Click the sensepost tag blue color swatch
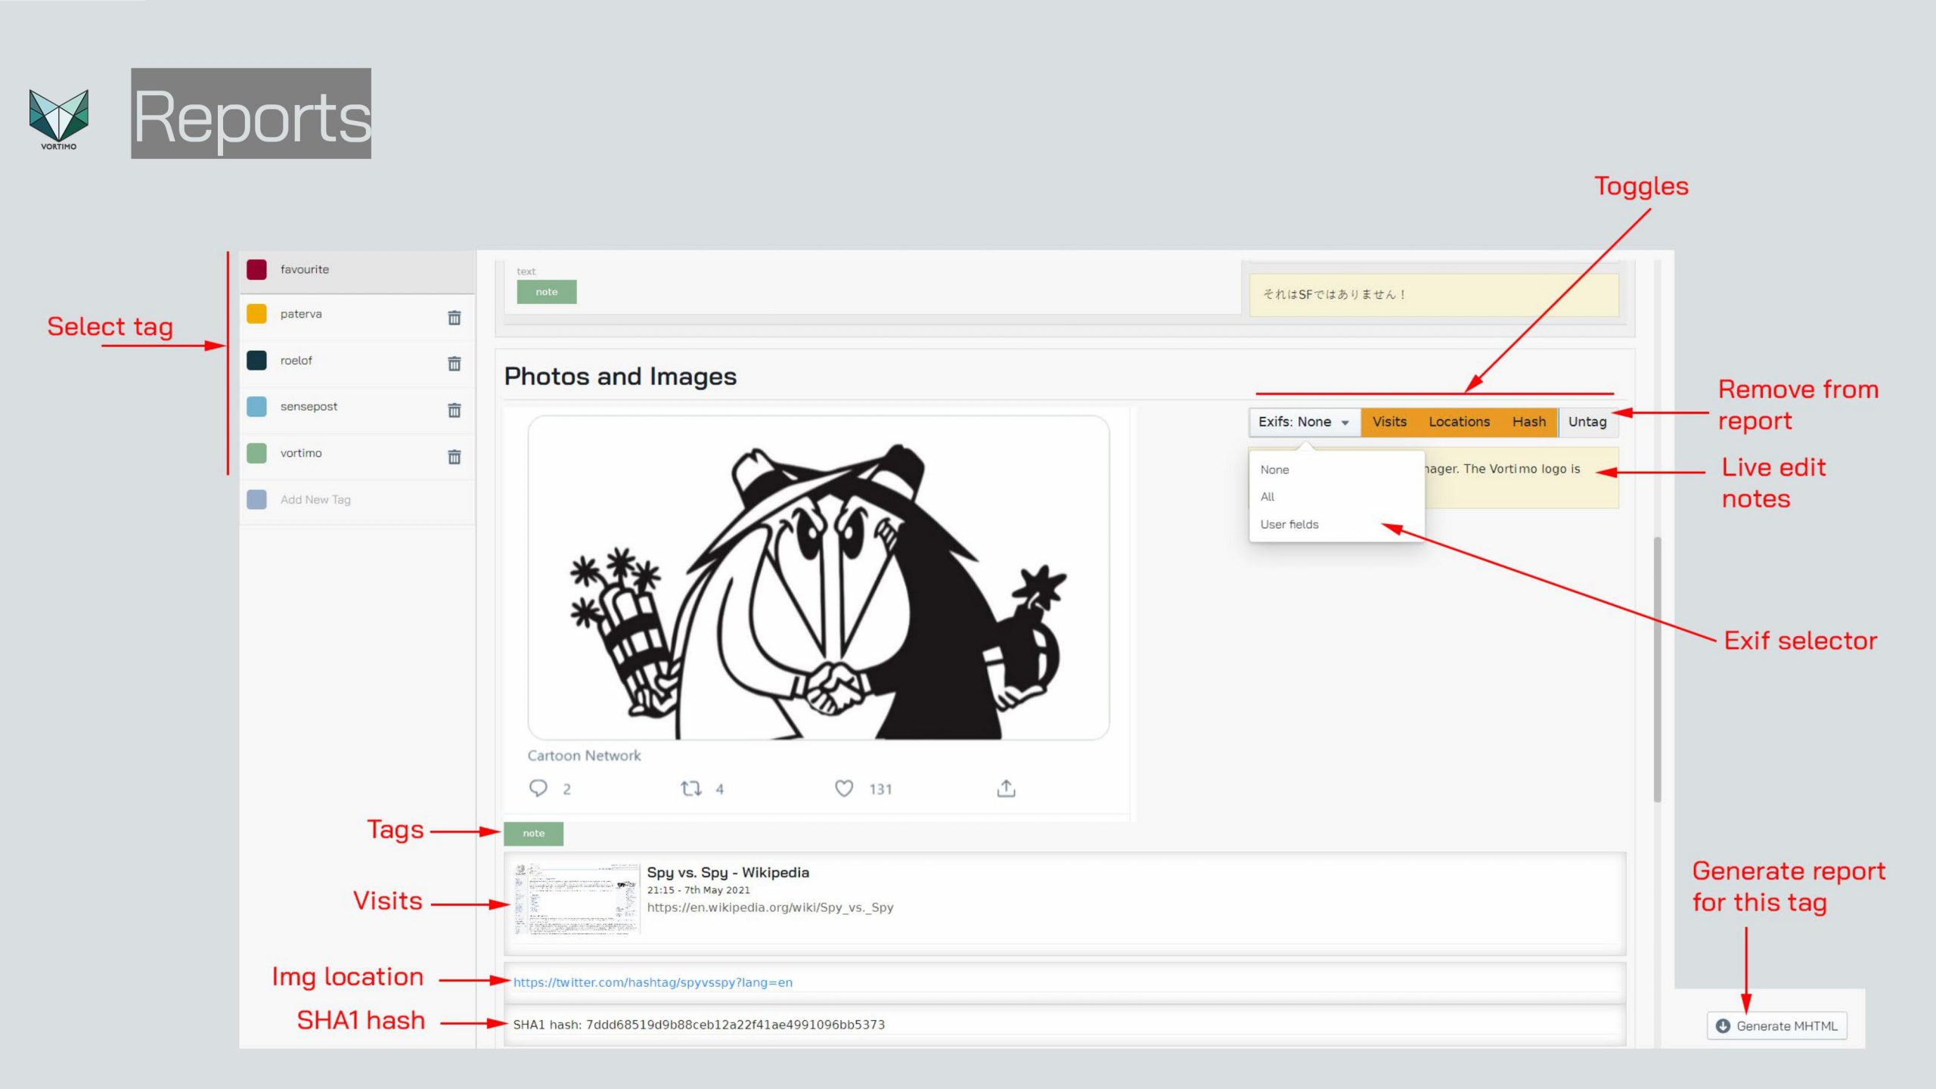 256,407
